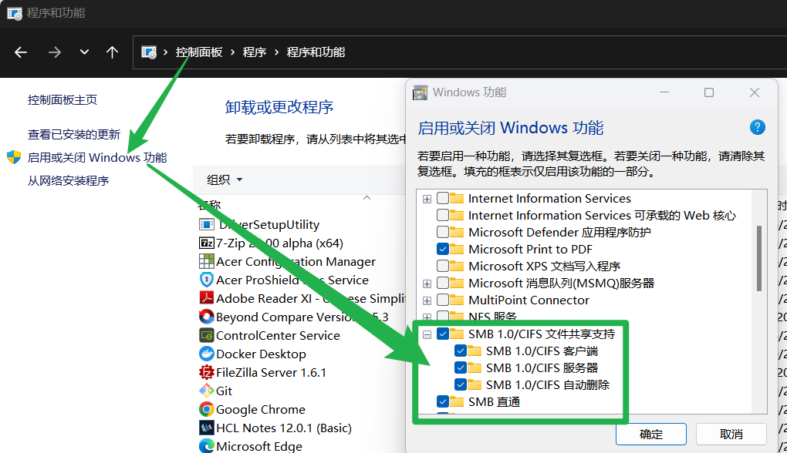Uncheck Microsoft Print to PDF

(x=443, y=249)
